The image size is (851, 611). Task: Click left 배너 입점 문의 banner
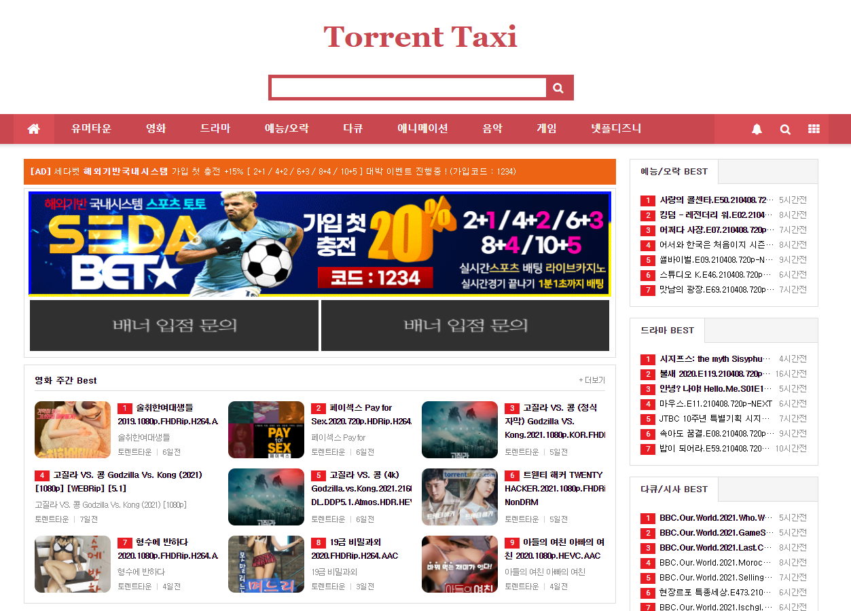[174, 326]
